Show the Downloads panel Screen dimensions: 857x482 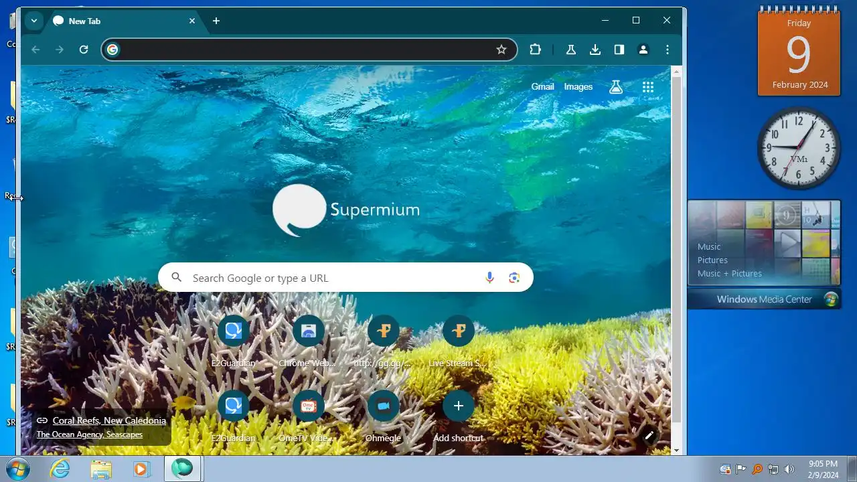click(x=595, y=50)
